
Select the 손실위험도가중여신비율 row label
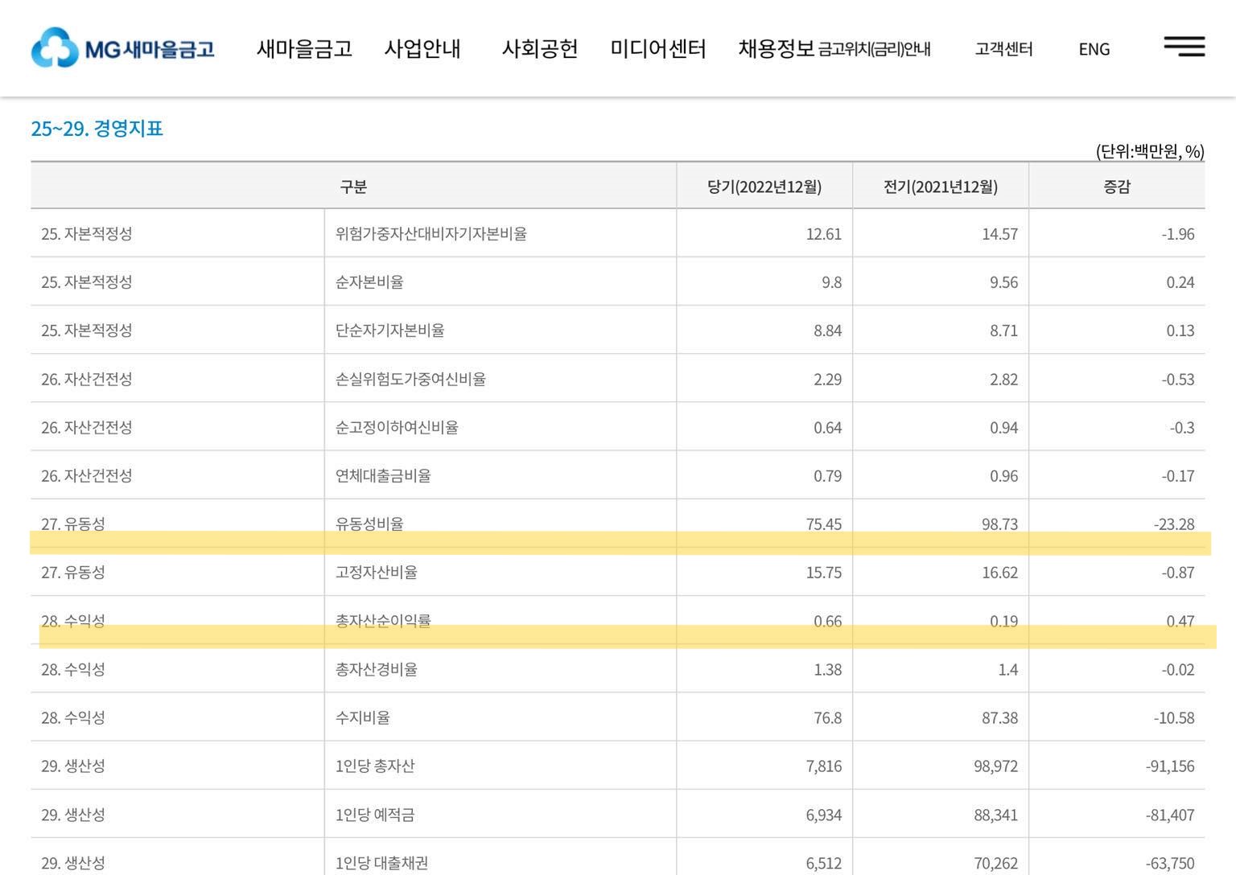pos(410,380)
